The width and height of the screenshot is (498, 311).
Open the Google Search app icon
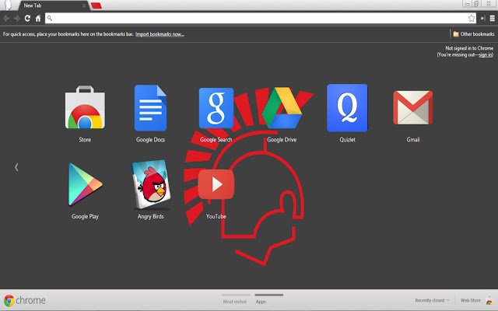pyautogui.click(x=216, y=108)
